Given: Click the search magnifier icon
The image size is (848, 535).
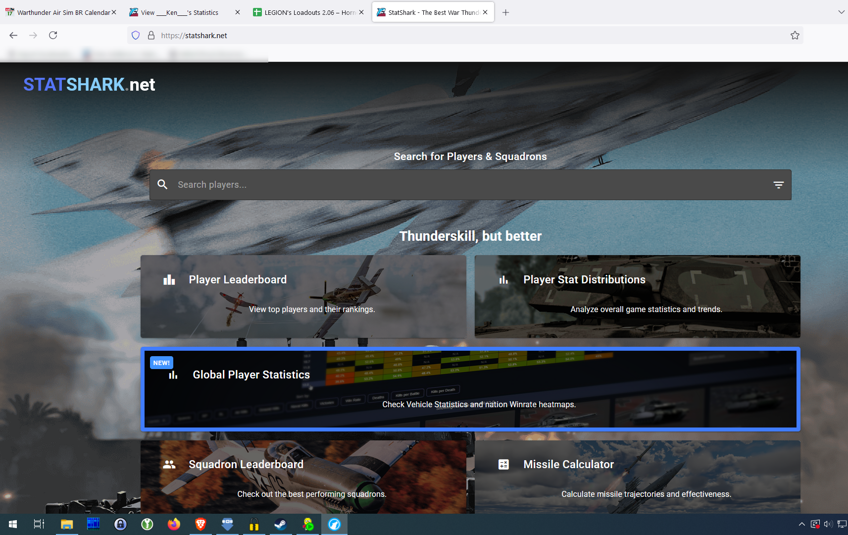Looking at the screenshot, I should coord(162,184).
